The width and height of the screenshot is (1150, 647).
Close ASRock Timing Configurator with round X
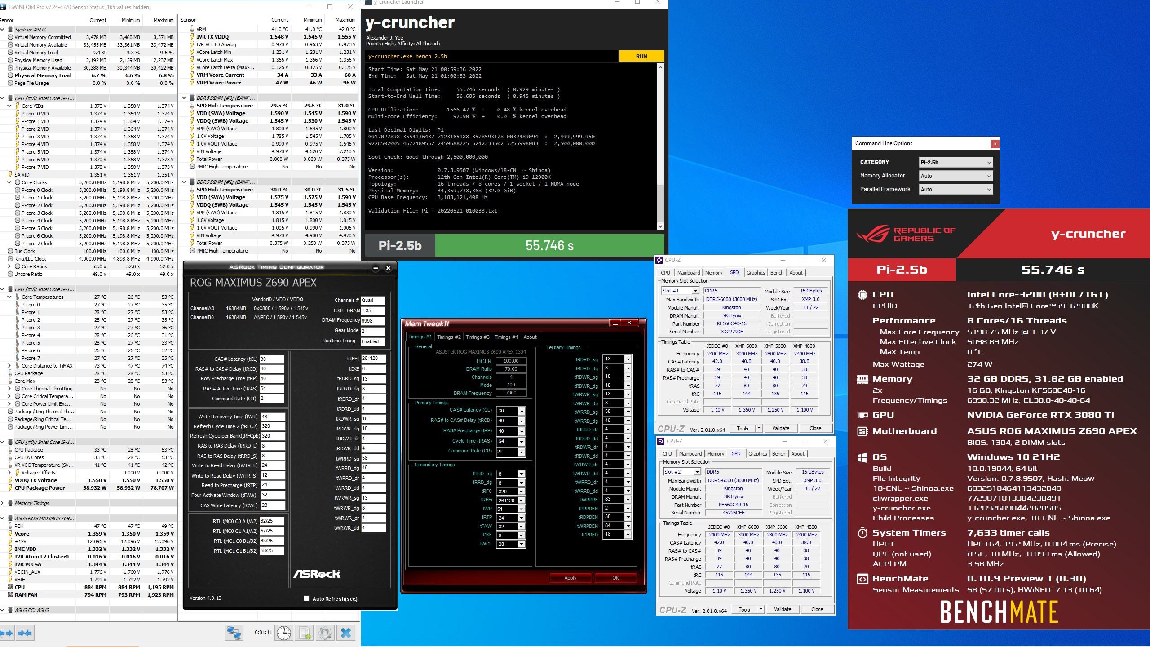(389, 268)
